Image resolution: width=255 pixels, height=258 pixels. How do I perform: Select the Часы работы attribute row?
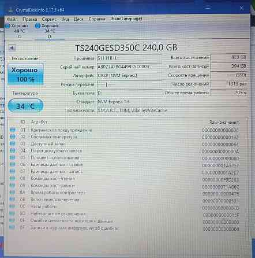[124, 207]
